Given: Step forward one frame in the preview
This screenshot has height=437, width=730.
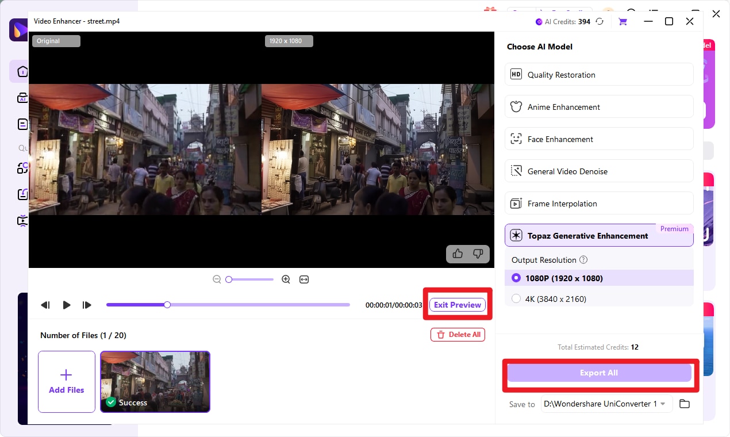Looking at the screenshot, I should tap(87, 305).
